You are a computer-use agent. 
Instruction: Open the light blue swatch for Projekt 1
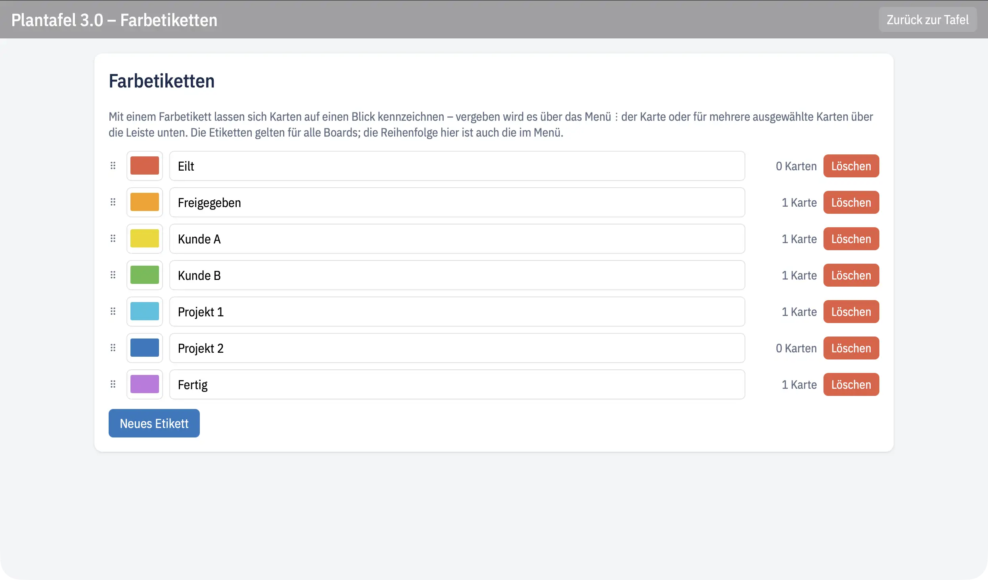tap(145, 312)
